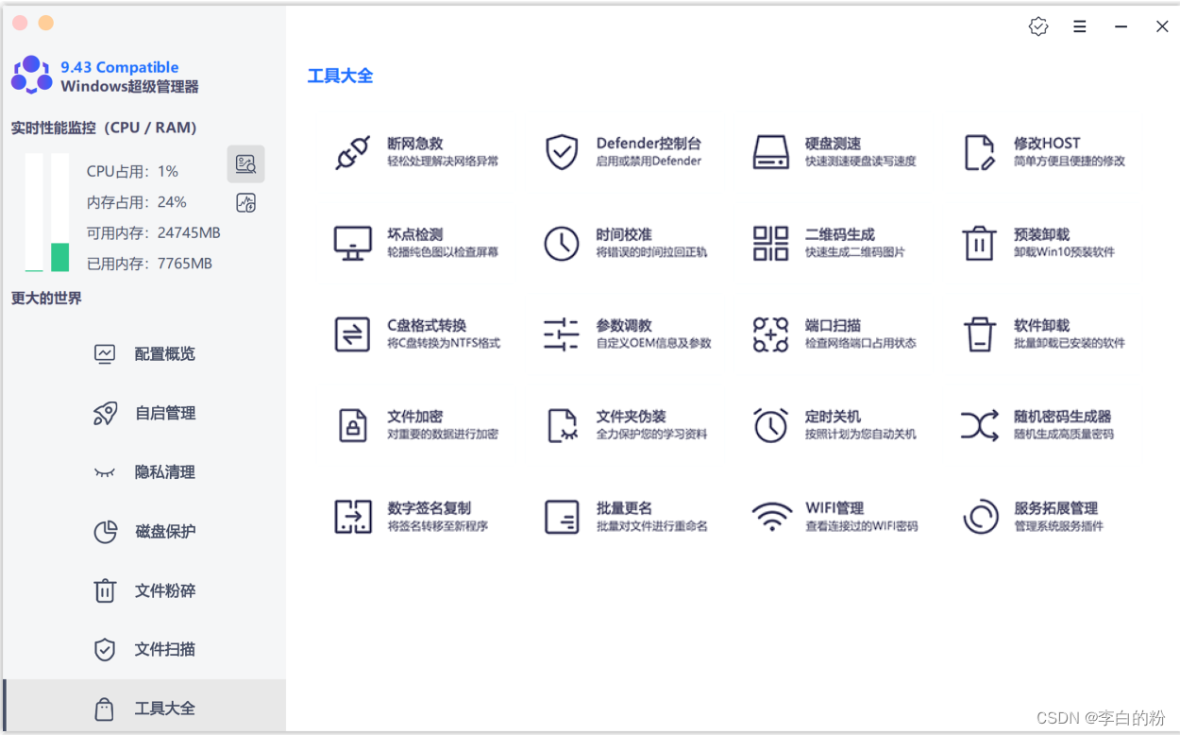This screenshot has height=735, width=1180.
Task: Open the 修改HOST editing tool
Action: pos(1038,150)
